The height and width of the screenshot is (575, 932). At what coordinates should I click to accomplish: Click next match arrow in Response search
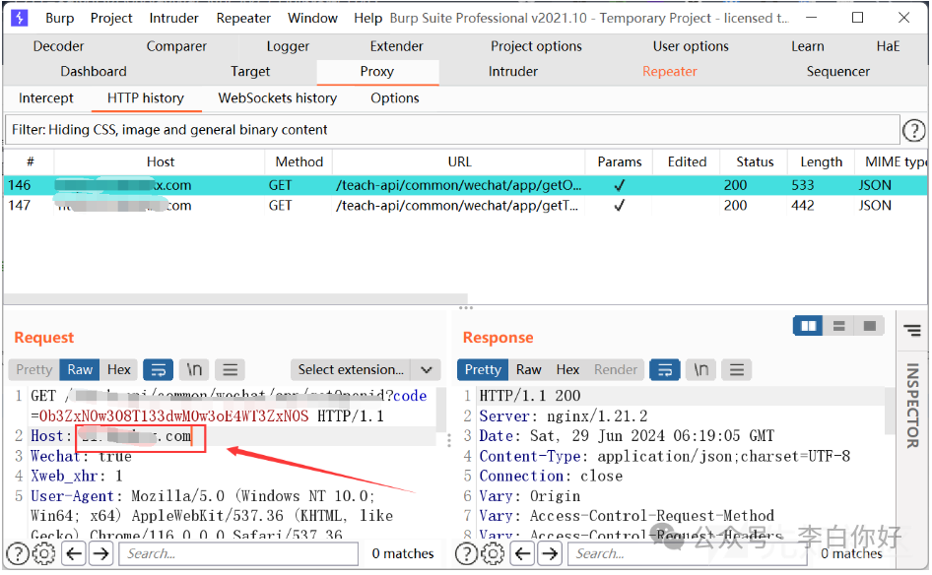tap(550, 553)
